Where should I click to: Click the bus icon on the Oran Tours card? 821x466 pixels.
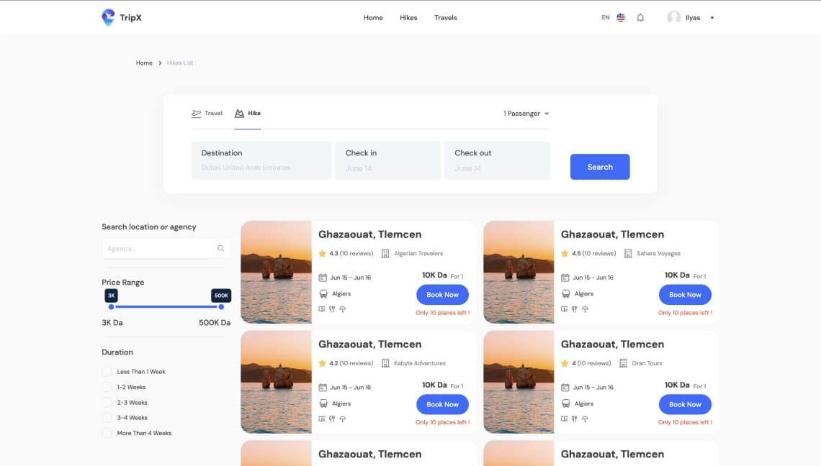click(566, 403)
